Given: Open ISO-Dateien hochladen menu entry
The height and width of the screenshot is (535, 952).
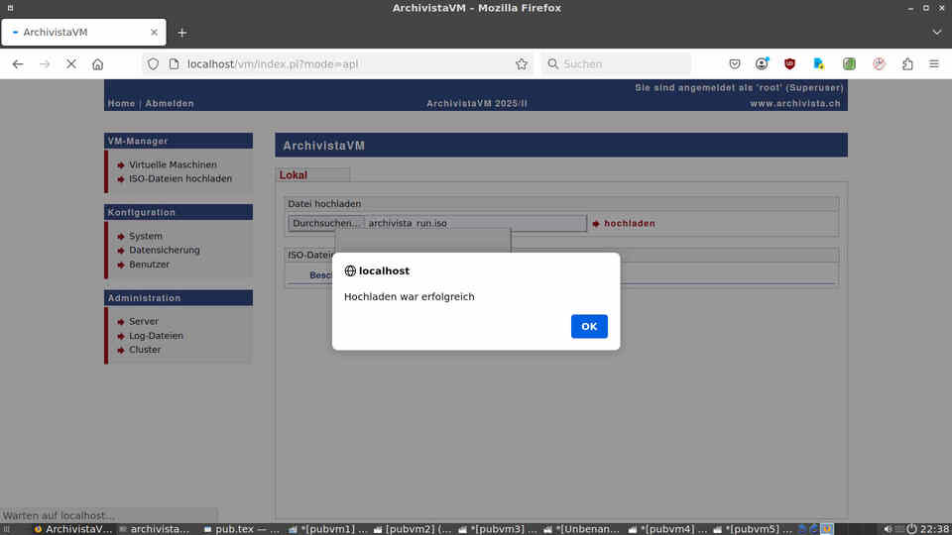Looking at the screenshot, I should [x=180, y=178].
